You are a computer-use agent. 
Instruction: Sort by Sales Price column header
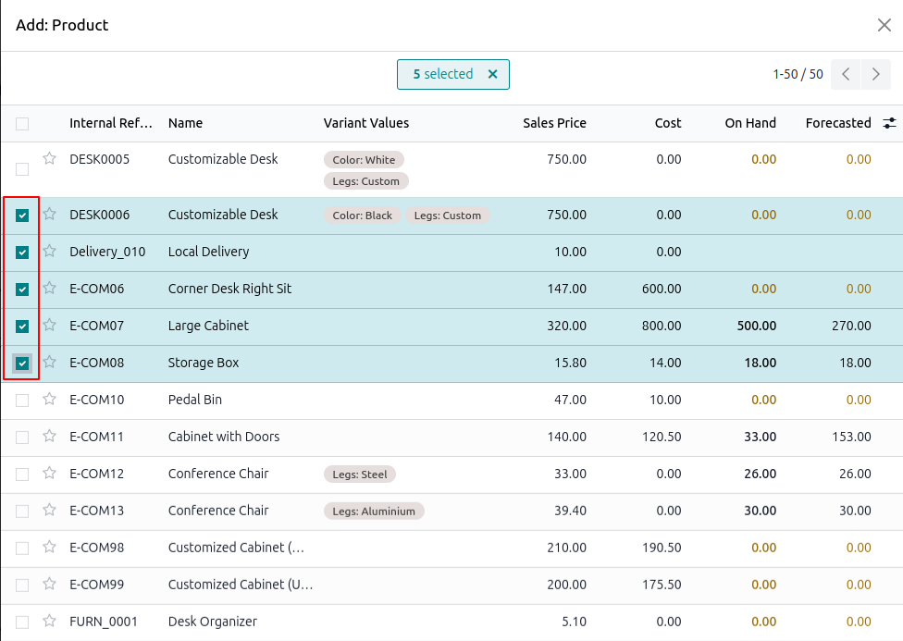[554, 123]
